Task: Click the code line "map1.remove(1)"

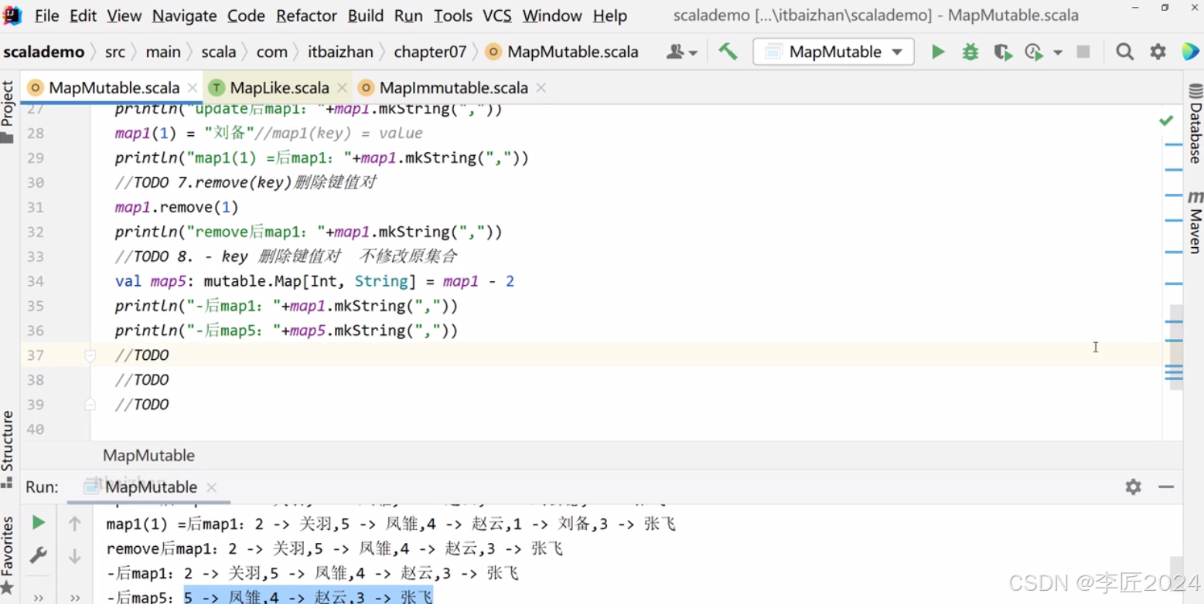Action: (177, 207)
